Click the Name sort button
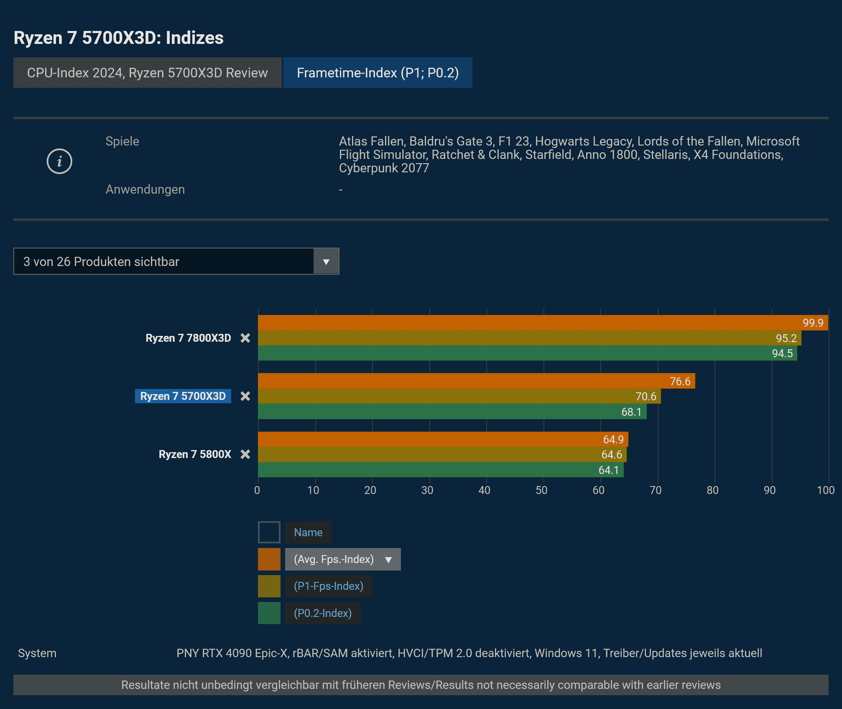842x709 pixels. [308, 532]
